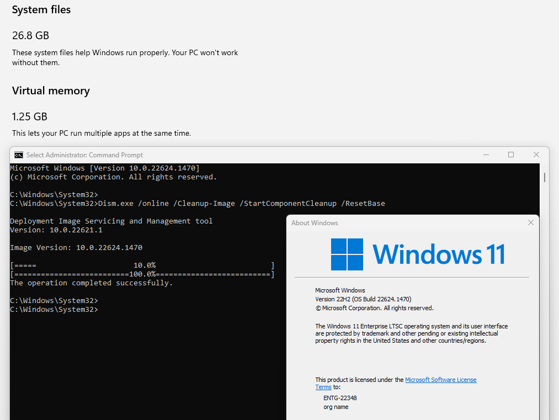Click 'The operation completed successfully.' line

click(91, 283)
